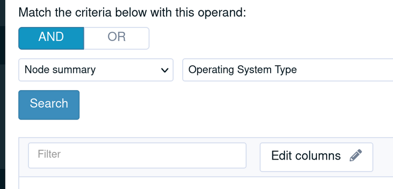Click the table toolbar background beside Edit columns
Viewport: 393px width, 189px height.
(383, 157)
